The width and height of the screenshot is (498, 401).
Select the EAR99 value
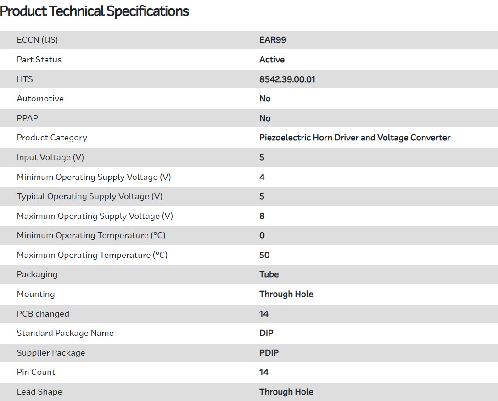click(x=273, y=40)
